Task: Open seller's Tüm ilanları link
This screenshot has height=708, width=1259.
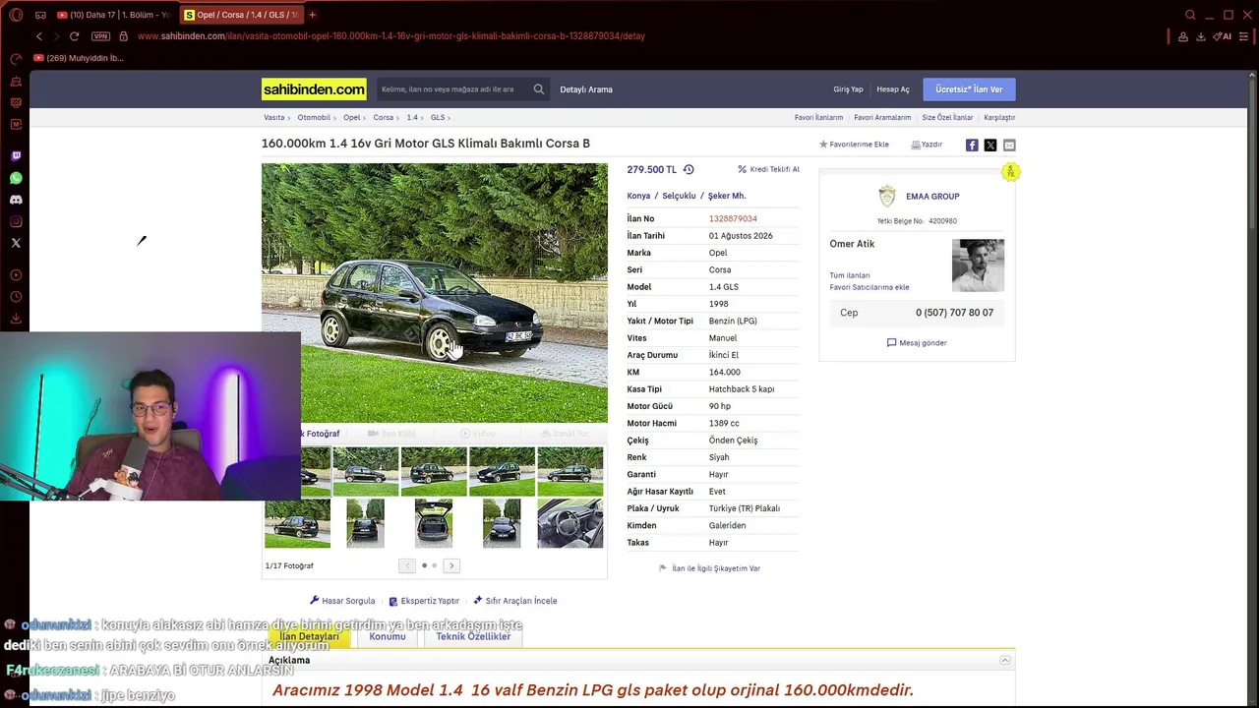Action: pyautogui.click(x=850, y=276)
